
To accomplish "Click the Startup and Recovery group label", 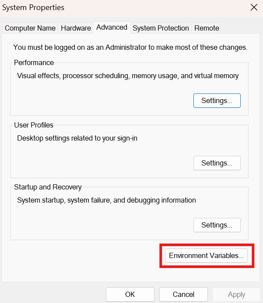I will click(x=48, y=187).
